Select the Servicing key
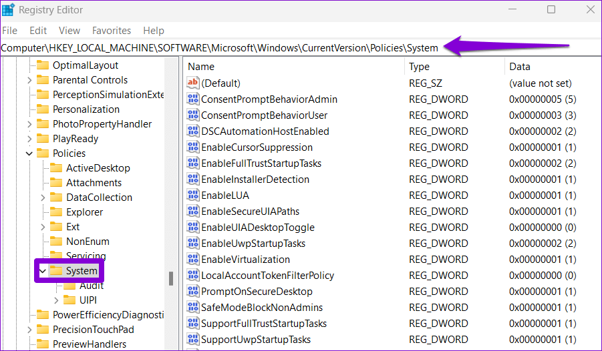Screen dimensions: 602x351 tap(86, 256)
